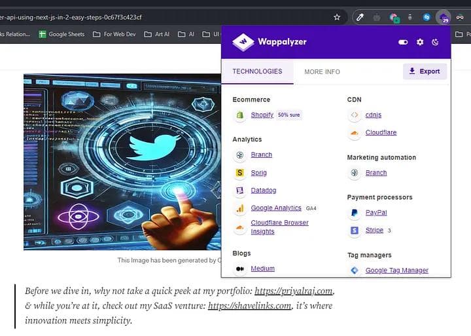Open the Stripe link
471x336 pixels.
point(374,230)
